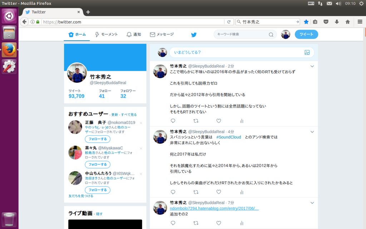Dismiss suggested user 茶々丸
The width and height of the screenshot is (366, 229).
(x=141, y=148)
